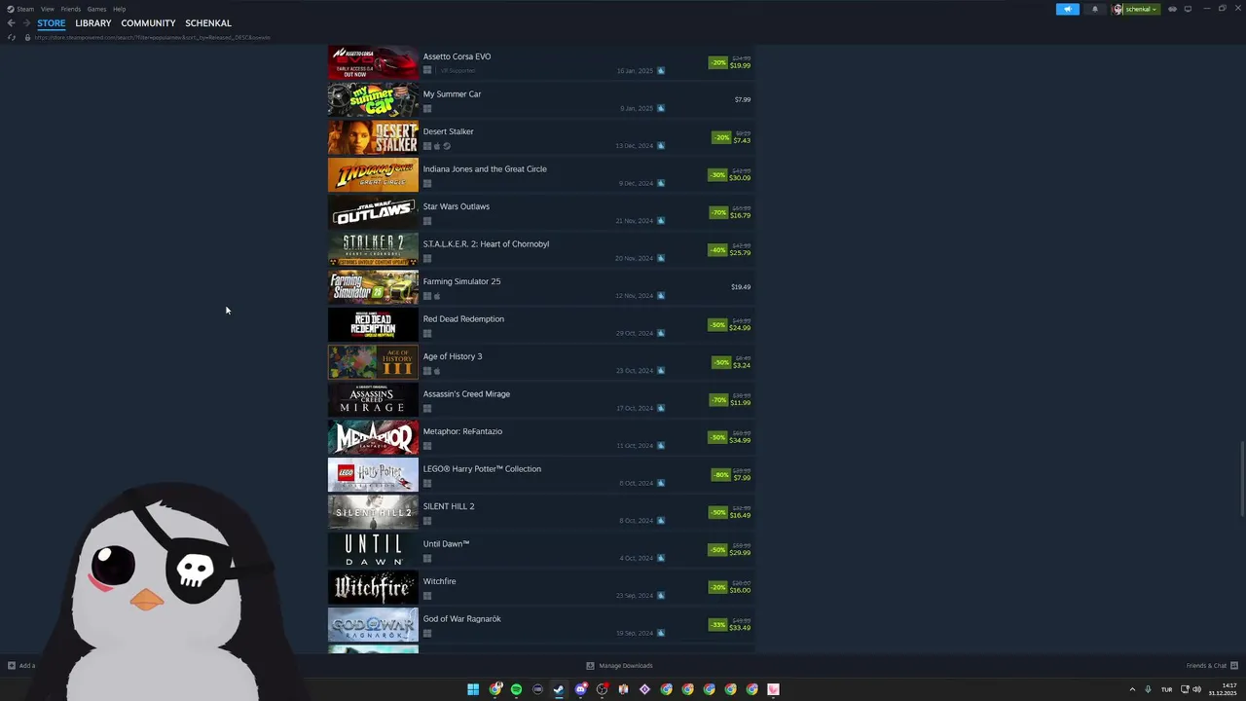The width and height of the screenshot is (1246, 701).
Task: Click the $19.49 price of Farming Simulator 25
Action: pyautogui.click(x=741, y=287)
